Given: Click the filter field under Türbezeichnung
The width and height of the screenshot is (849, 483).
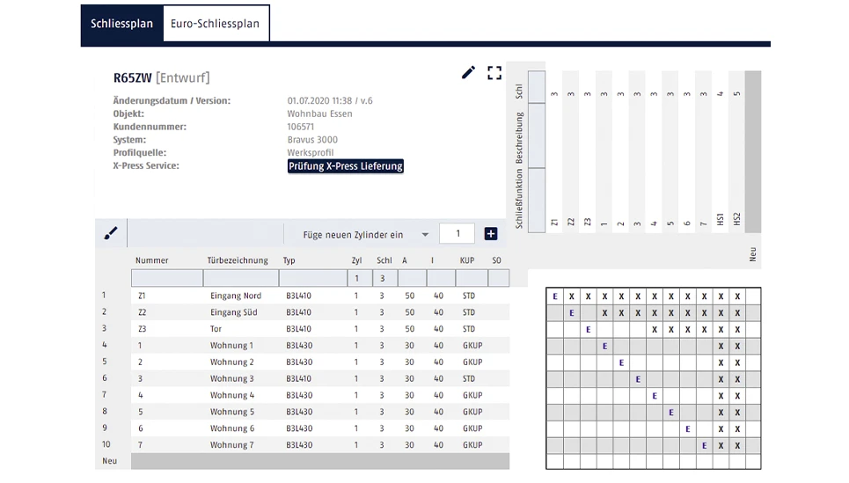Looking at the screenshot, I should [x=240, y=279].
